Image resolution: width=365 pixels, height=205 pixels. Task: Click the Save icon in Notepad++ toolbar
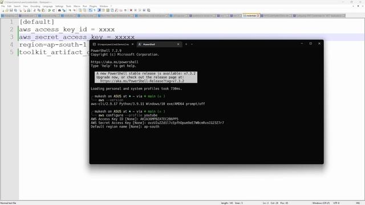[x=11, y=10]
